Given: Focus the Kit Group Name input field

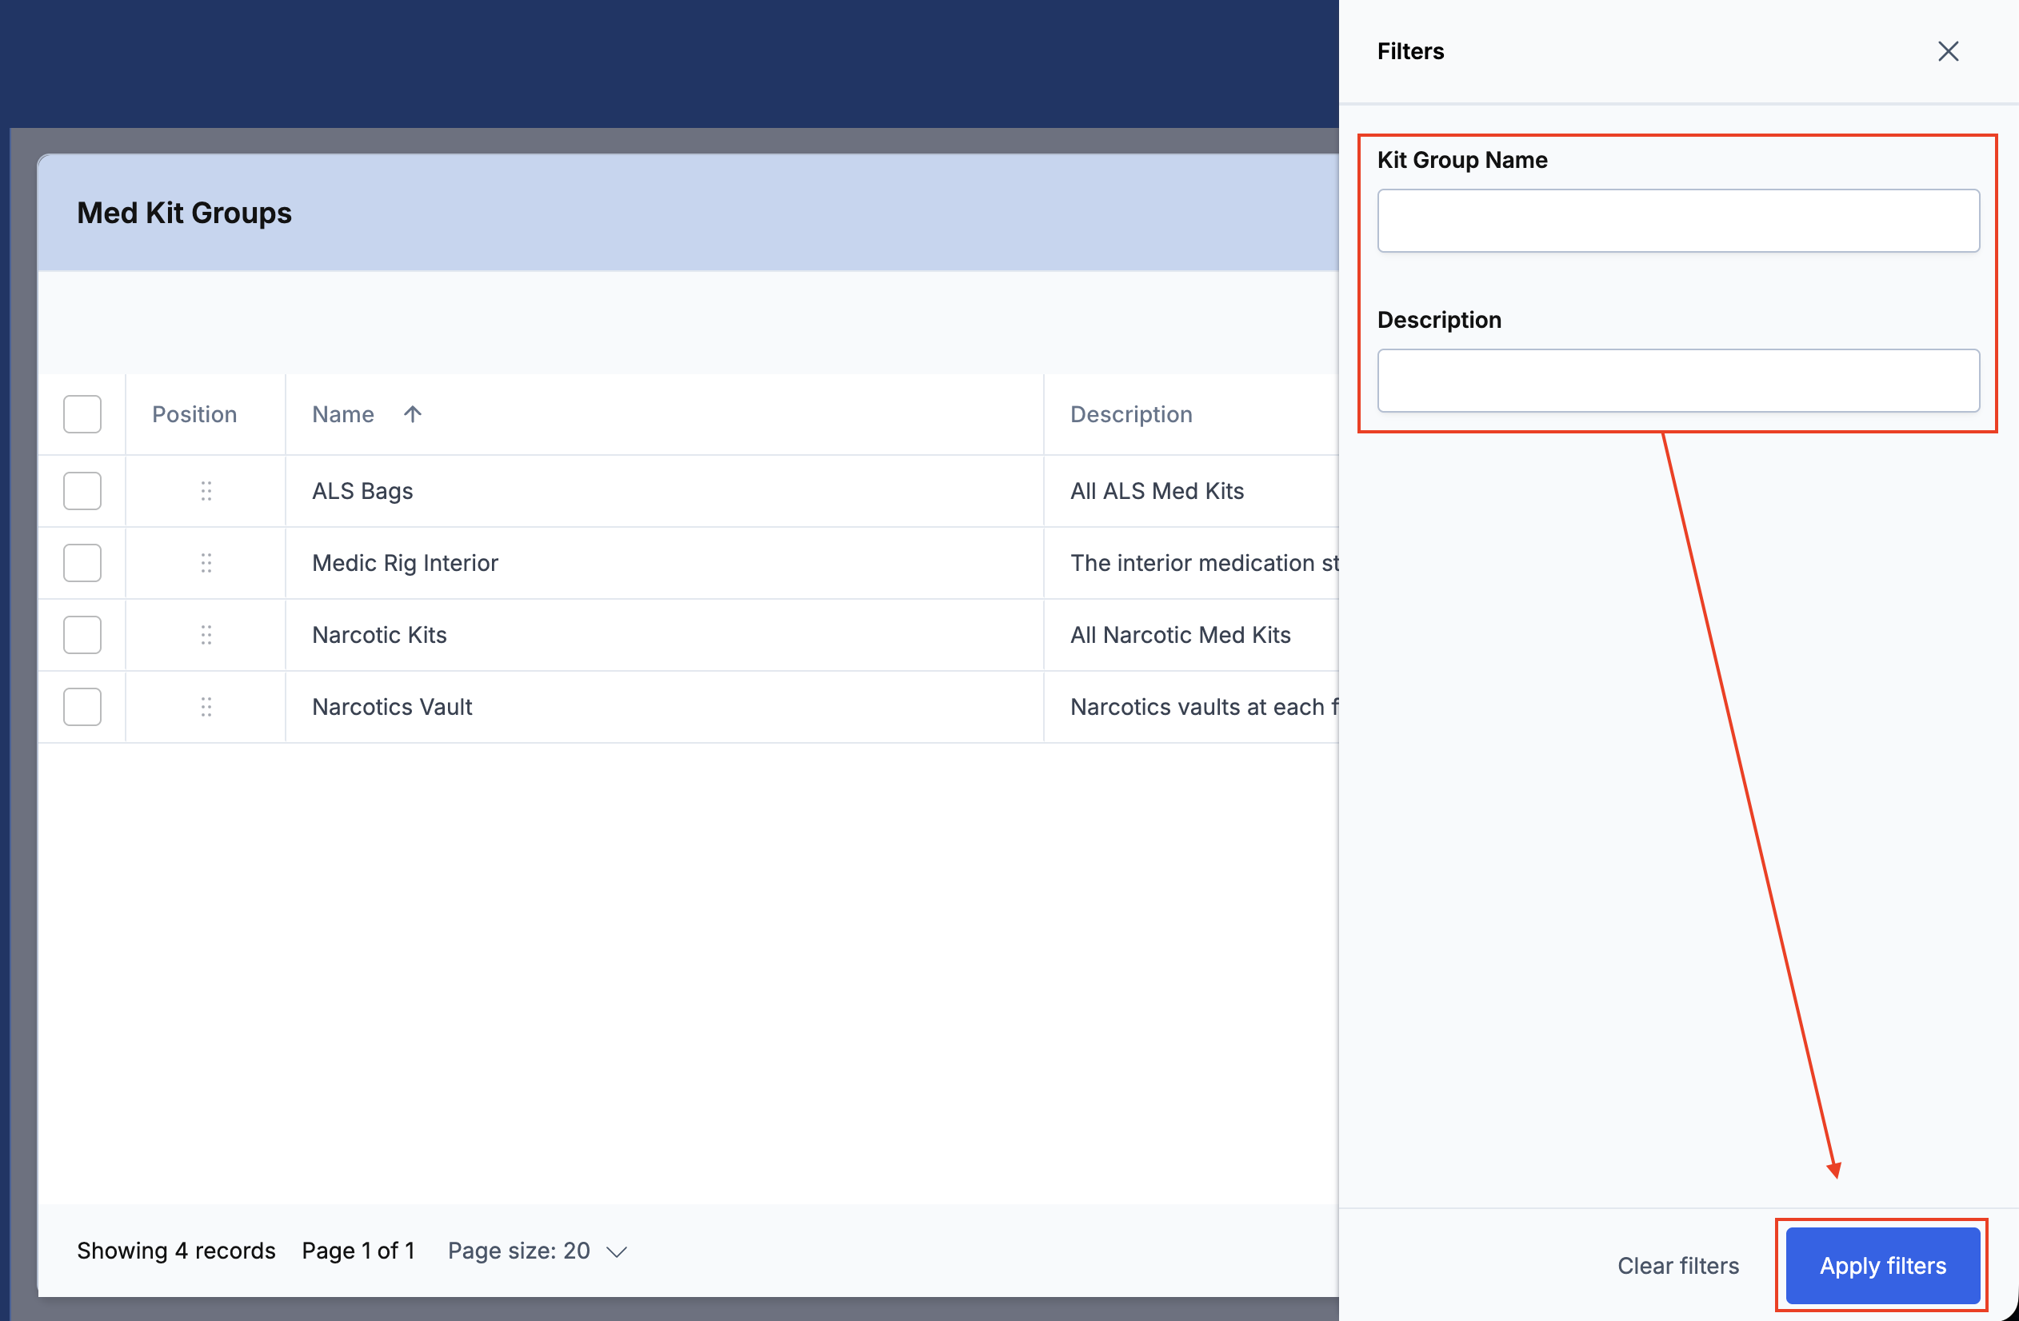Looking at the screenshot, I should point(1678,221).
